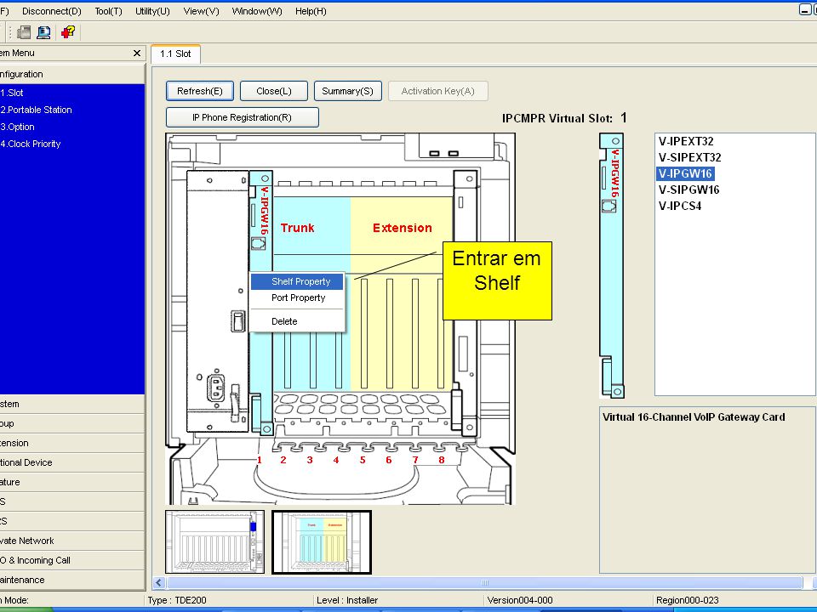Open IP Phone Registration(R)
Screen dimensions: 817x612
(243, 117)
